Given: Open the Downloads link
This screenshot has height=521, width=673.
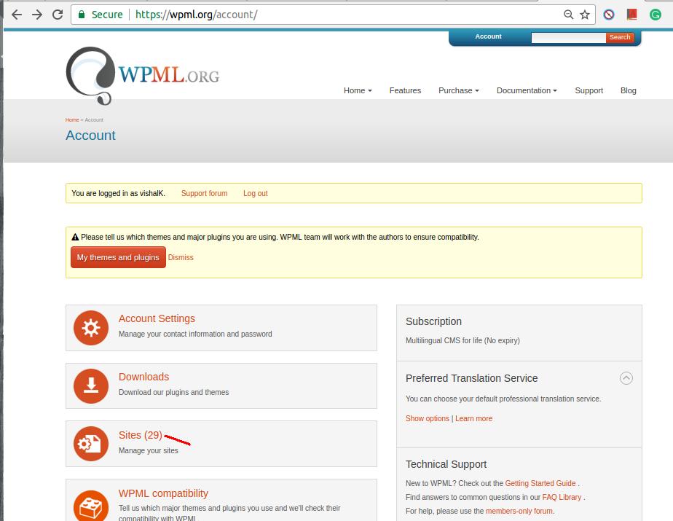Looking at the screenshot, I should coord(143,377).
